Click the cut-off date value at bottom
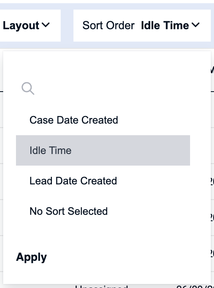 [x=195, y=286]
